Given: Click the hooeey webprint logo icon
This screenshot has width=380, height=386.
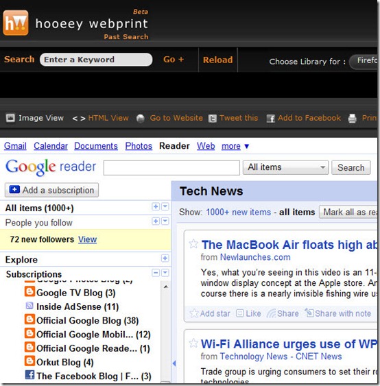Looking at the screenshot, I should tap(16, 23).
